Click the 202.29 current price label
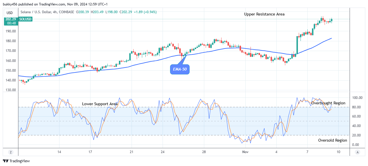The width and height of the screenshot is (368, 166). (x=10, y=19)
